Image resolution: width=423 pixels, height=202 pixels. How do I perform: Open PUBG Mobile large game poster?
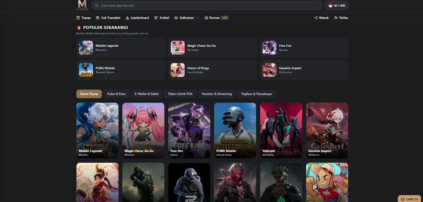[235, 131]
